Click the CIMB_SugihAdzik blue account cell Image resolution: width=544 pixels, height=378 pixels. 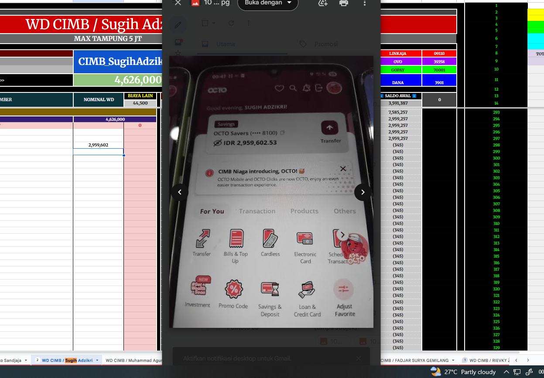point(118,61)
